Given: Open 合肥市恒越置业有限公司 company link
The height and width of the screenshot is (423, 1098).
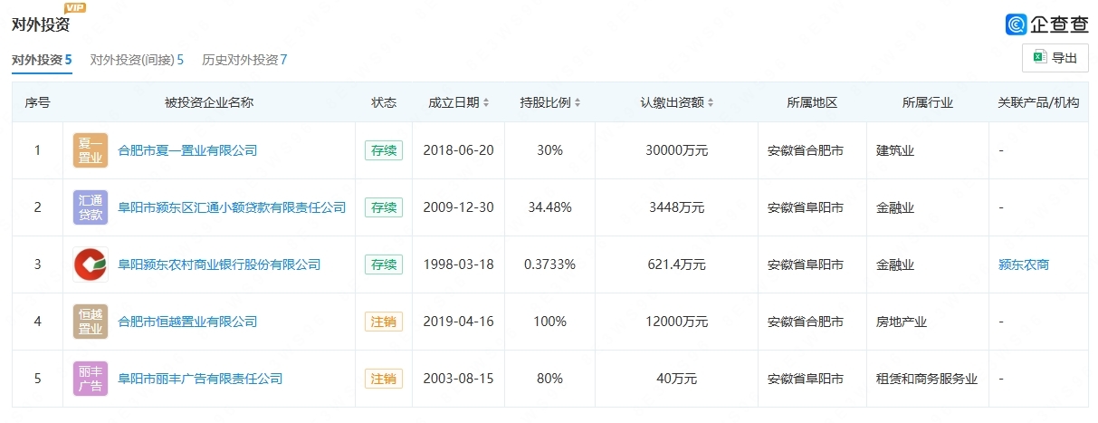Looking at the screenshot, I should coord(188,322).
